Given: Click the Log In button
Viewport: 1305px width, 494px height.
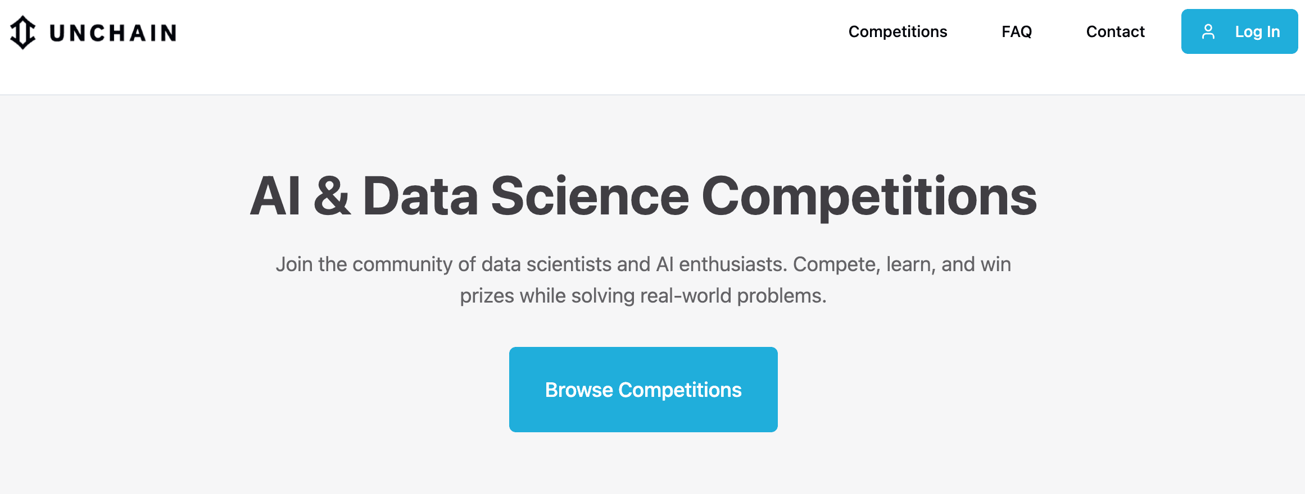Looking at the screenshot, I should (x=1239, y=31).
